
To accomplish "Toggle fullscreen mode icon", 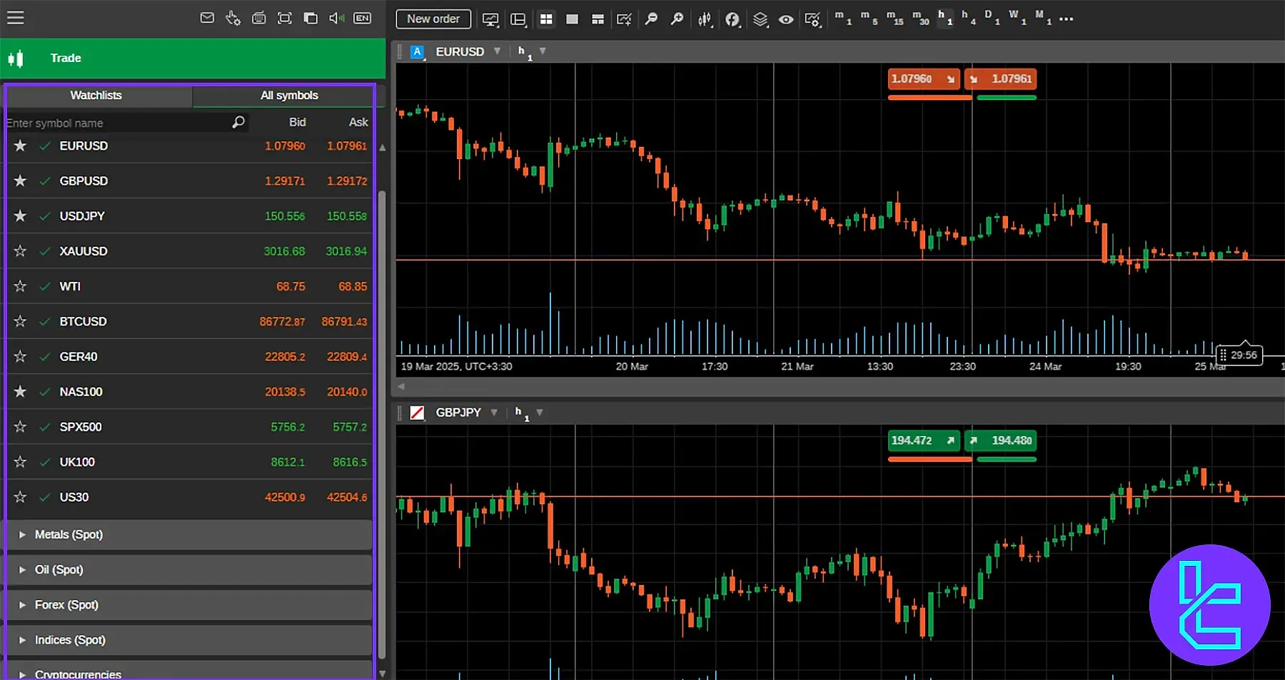I will [285, 19].
